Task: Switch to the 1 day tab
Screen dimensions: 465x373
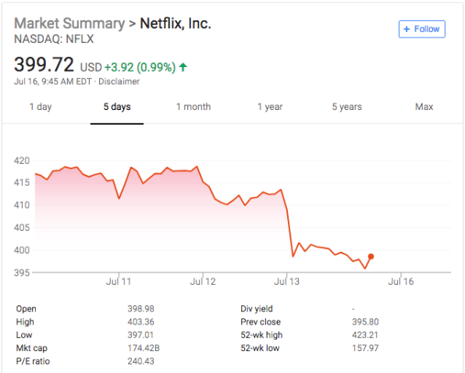Action: coord(41,107)
